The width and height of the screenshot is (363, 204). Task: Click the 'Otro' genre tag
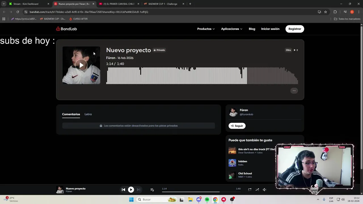288,50
